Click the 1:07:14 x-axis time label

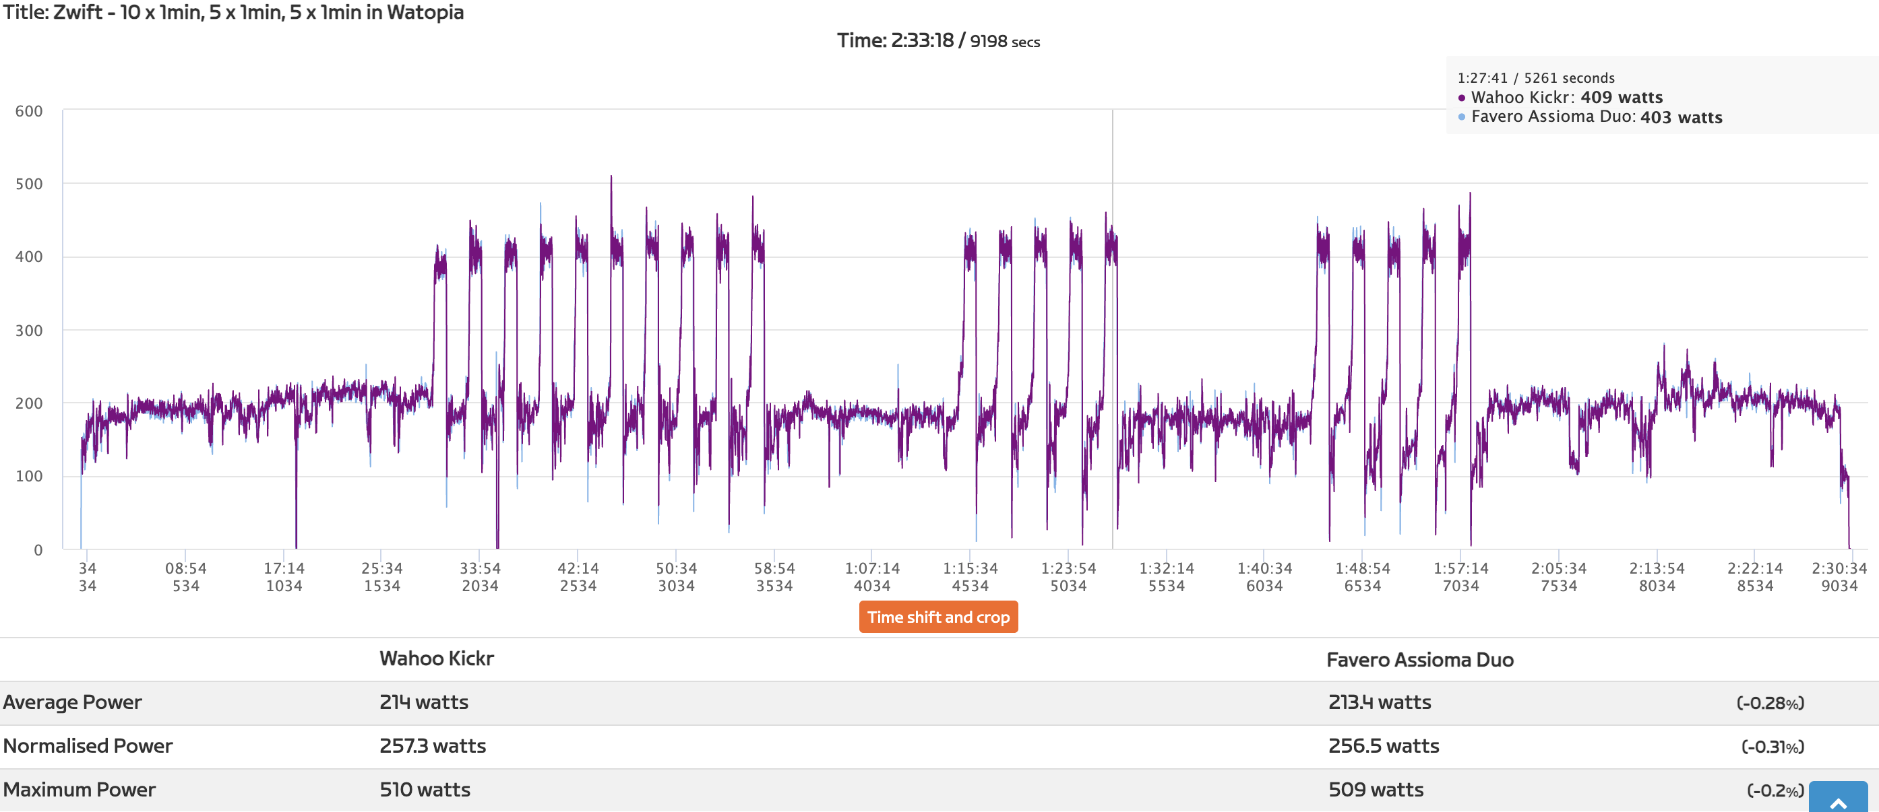[871, 568]
